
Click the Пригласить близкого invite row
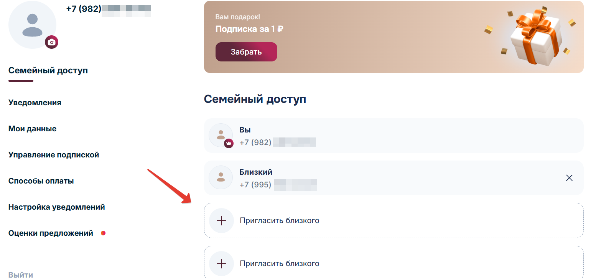280,220
